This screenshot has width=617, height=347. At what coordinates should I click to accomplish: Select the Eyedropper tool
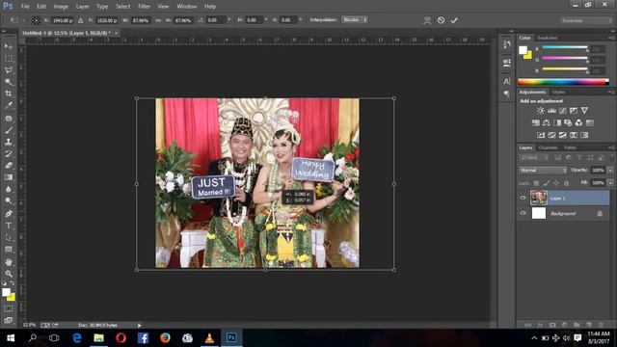9,105
